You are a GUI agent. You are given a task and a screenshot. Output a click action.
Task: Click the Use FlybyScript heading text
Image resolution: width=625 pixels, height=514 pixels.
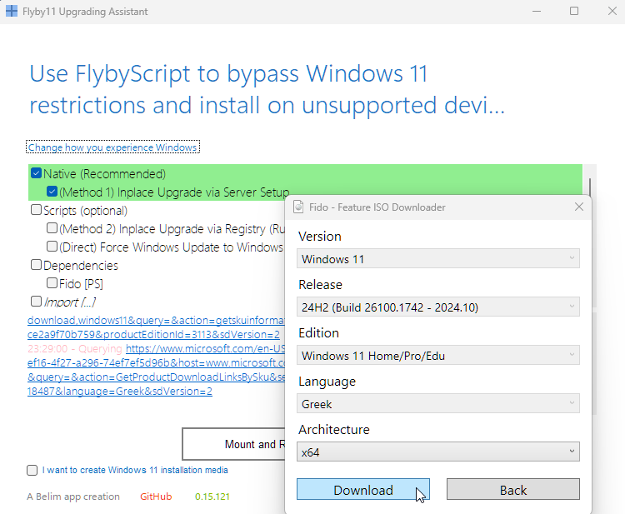coord(267,89)
